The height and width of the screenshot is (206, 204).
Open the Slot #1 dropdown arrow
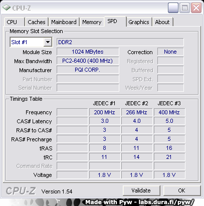(x=48, y=42)
